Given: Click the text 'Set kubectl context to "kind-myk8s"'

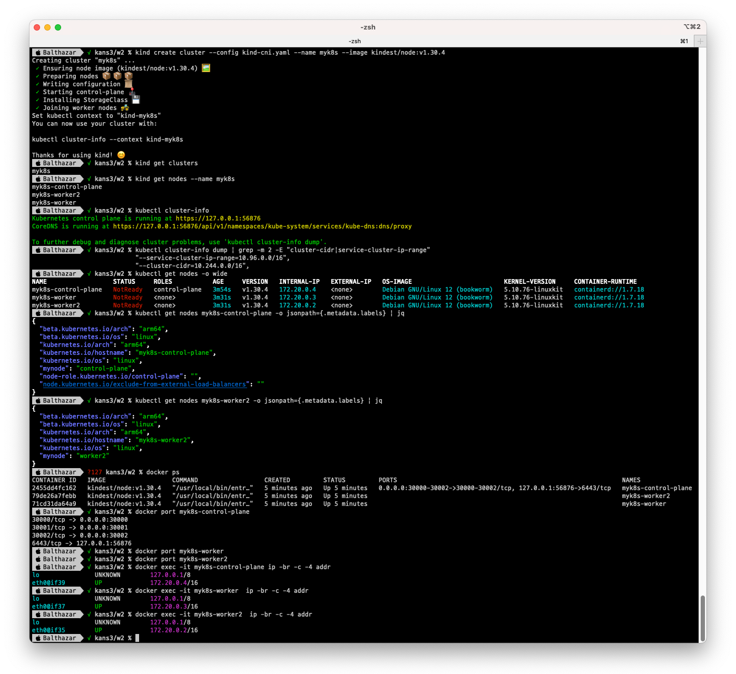Looking at the screenshot, I should coord(96,116).
